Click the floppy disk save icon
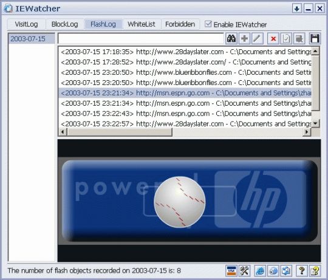Screen dimensions: 328x280 [x=315, y=38]
